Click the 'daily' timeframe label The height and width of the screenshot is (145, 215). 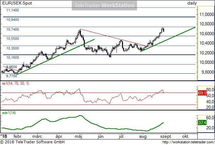[192, 3]
